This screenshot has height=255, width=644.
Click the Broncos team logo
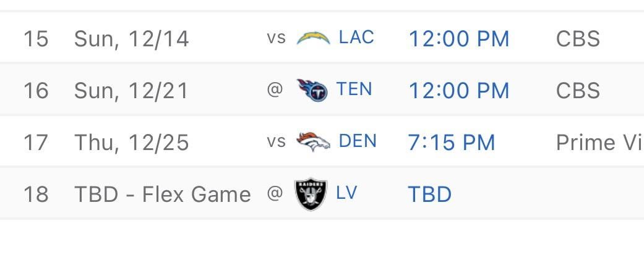pyautogui.click(x=312, y=142)
